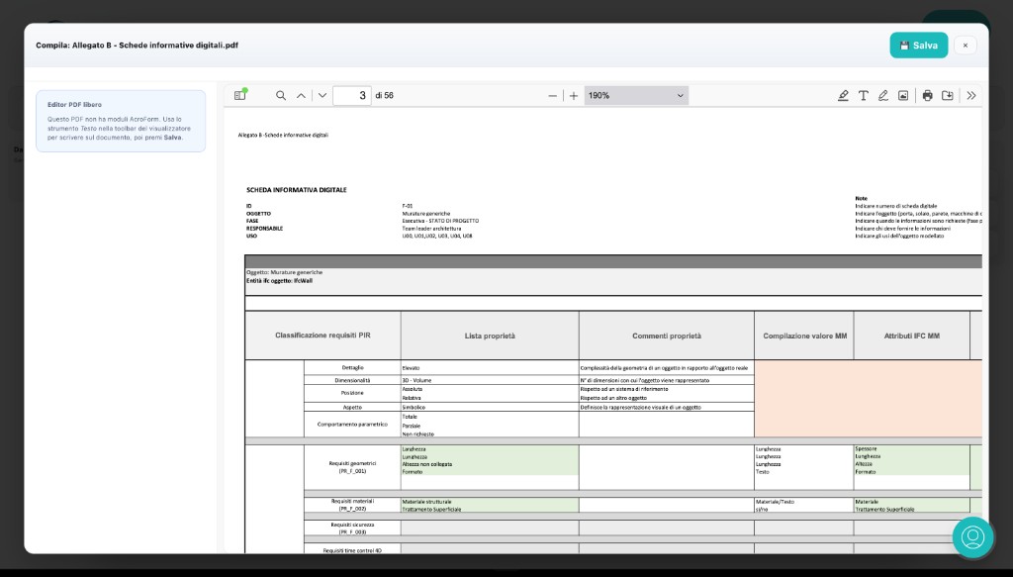The width and height of the screenshot is (1013, 577).
Task: Select the add image tool
Action: point(903,96)
